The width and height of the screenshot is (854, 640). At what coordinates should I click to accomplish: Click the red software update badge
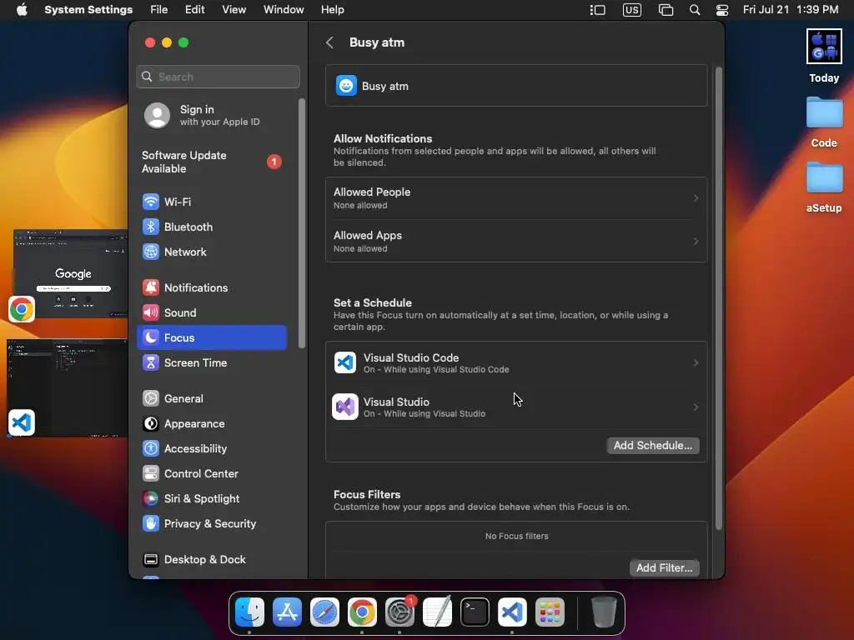[274, 162]
